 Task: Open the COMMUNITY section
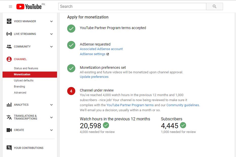pyautogui.click(x=22, y=47)
